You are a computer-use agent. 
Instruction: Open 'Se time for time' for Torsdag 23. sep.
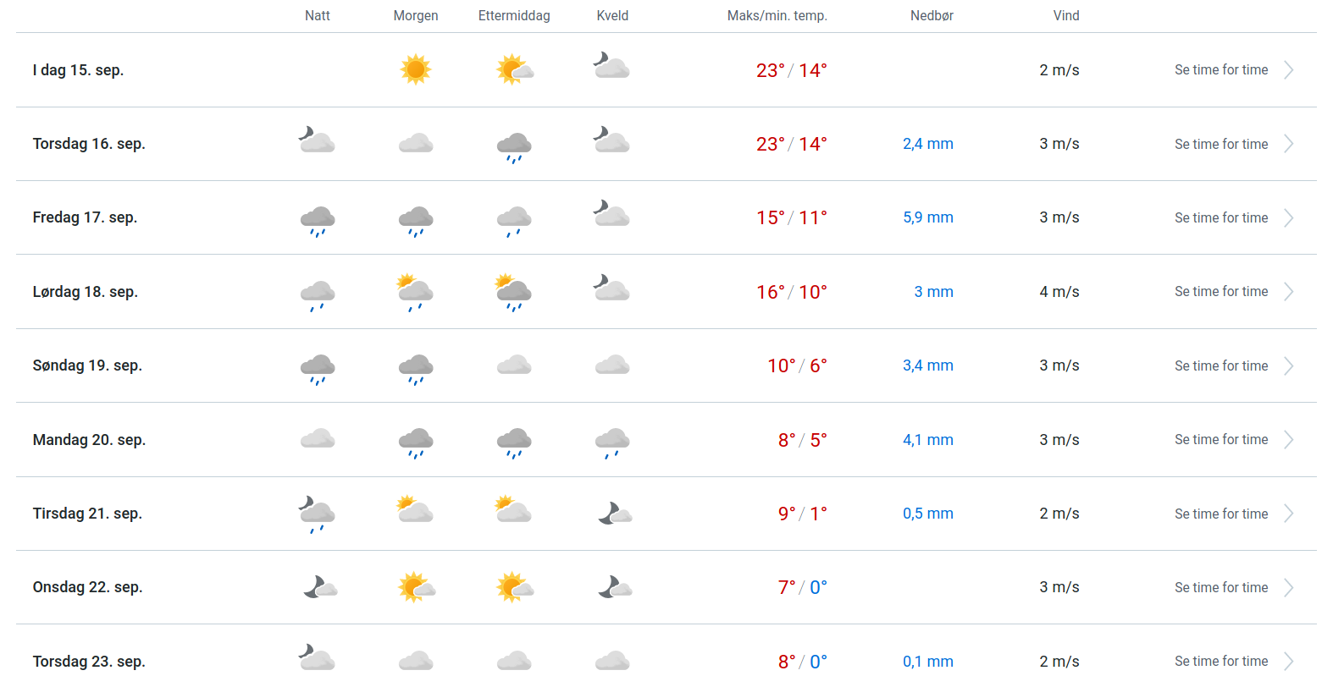(x=1221, y=662)
